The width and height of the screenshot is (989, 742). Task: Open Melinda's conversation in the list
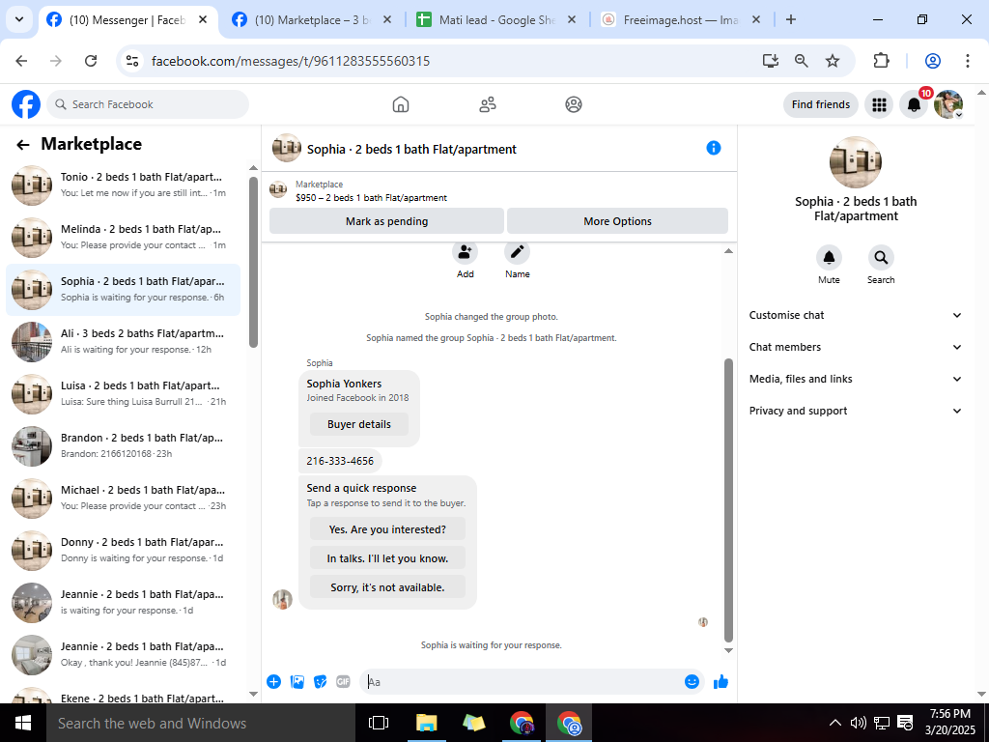123,238
